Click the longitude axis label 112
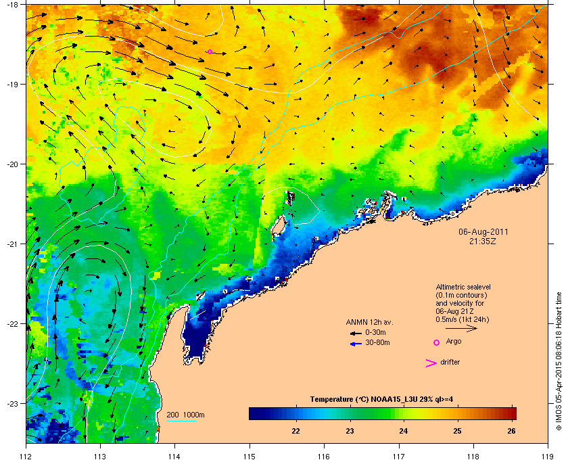Image resolution: width=568 pixels, height=460 pixels. tap(26, 457)
